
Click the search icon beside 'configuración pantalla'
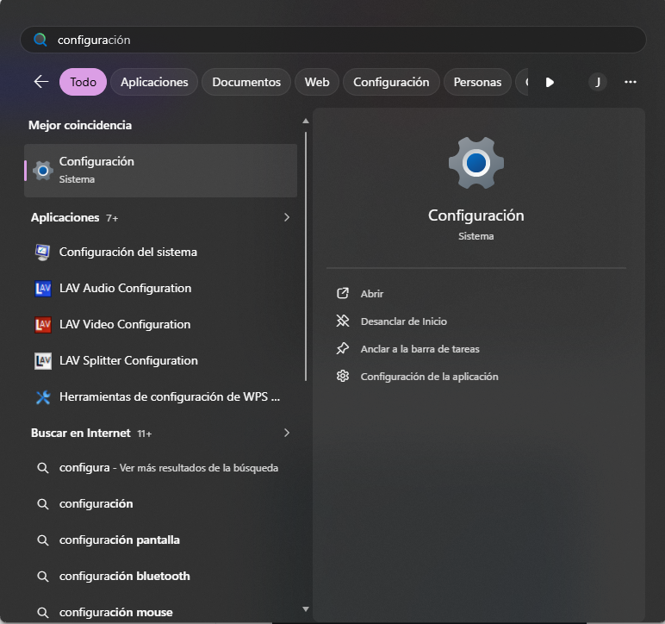click(x=42, y=540)
